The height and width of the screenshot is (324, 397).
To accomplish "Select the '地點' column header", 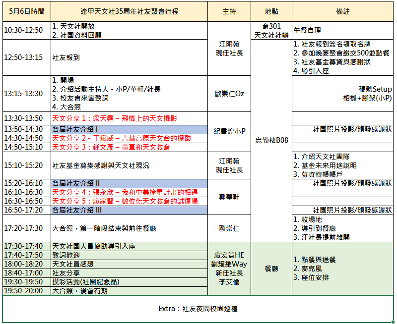I will (x=271, y=11).
